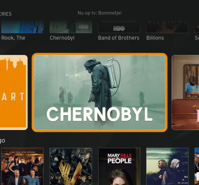The height and width of the screenshot is (185, 199).
Task: Select the hooded figure series poster
Action: click(168, 166)
